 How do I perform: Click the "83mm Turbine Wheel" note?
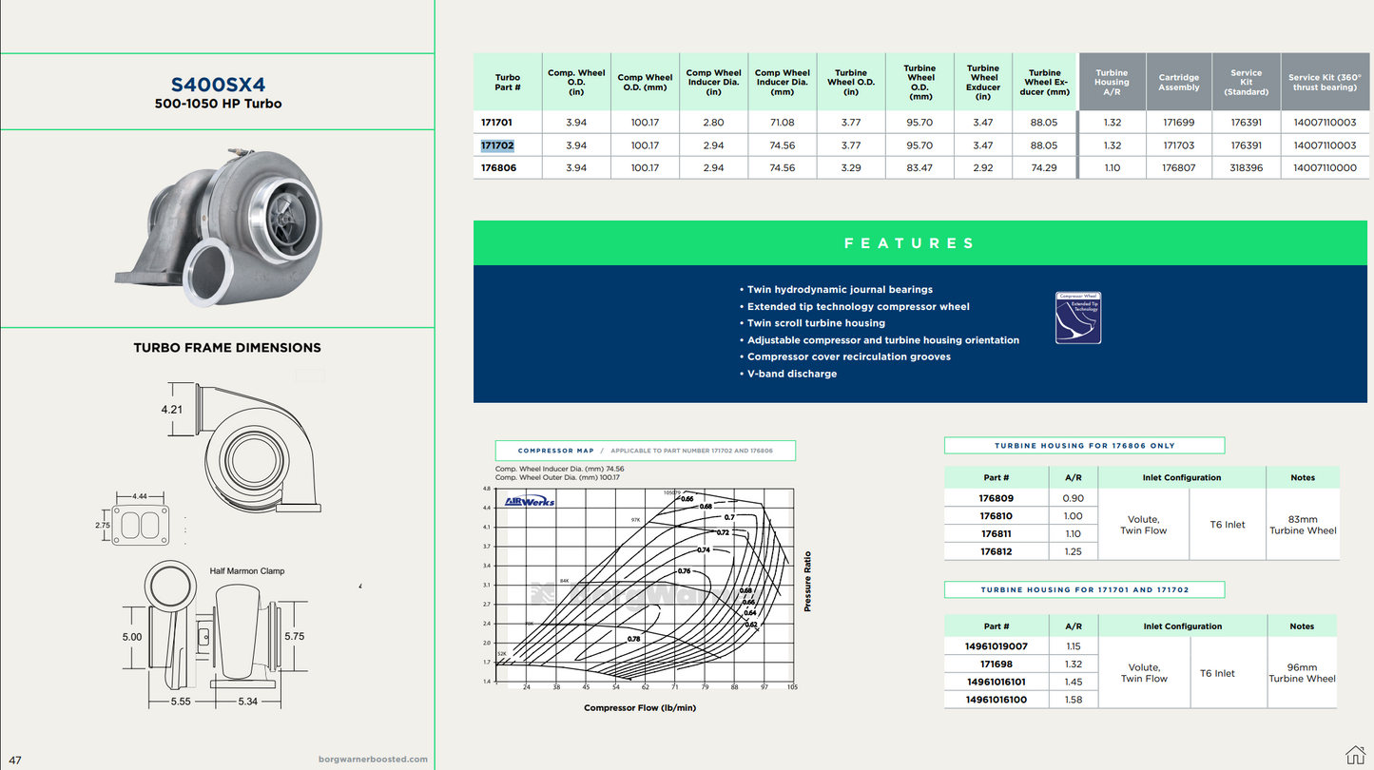[1303, 525]
